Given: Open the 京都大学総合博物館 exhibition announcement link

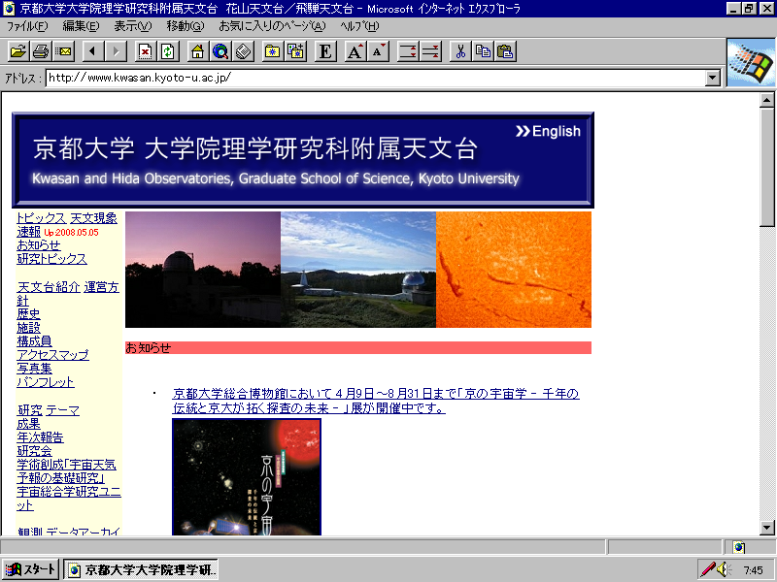Looking at the screenshot, I should click(376, 401).
